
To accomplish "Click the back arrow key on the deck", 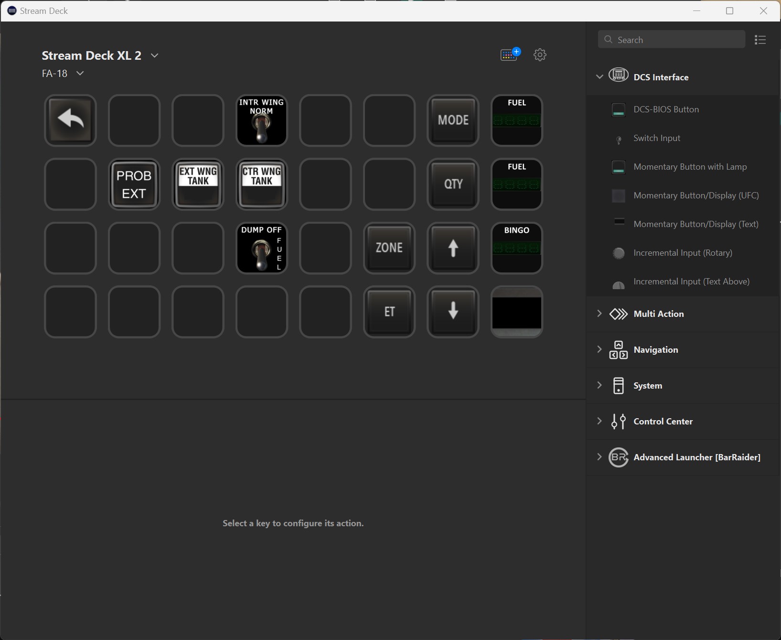I will pyautogui.click(x=70, y=120).
